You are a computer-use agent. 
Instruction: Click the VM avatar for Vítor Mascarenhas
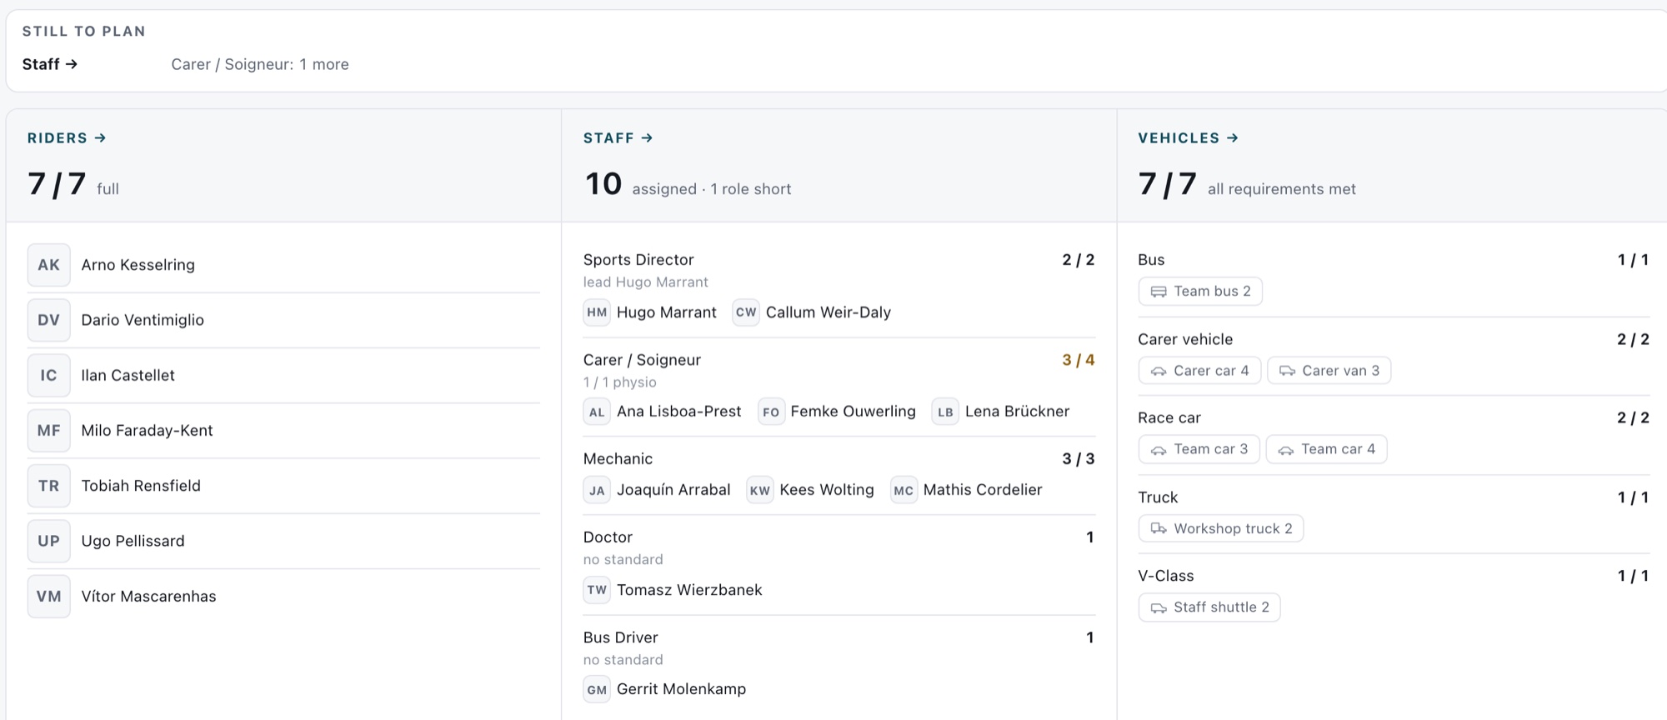48,597
